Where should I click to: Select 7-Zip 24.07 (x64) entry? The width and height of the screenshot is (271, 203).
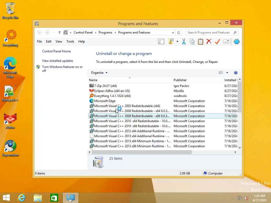[x=105, y=86]
